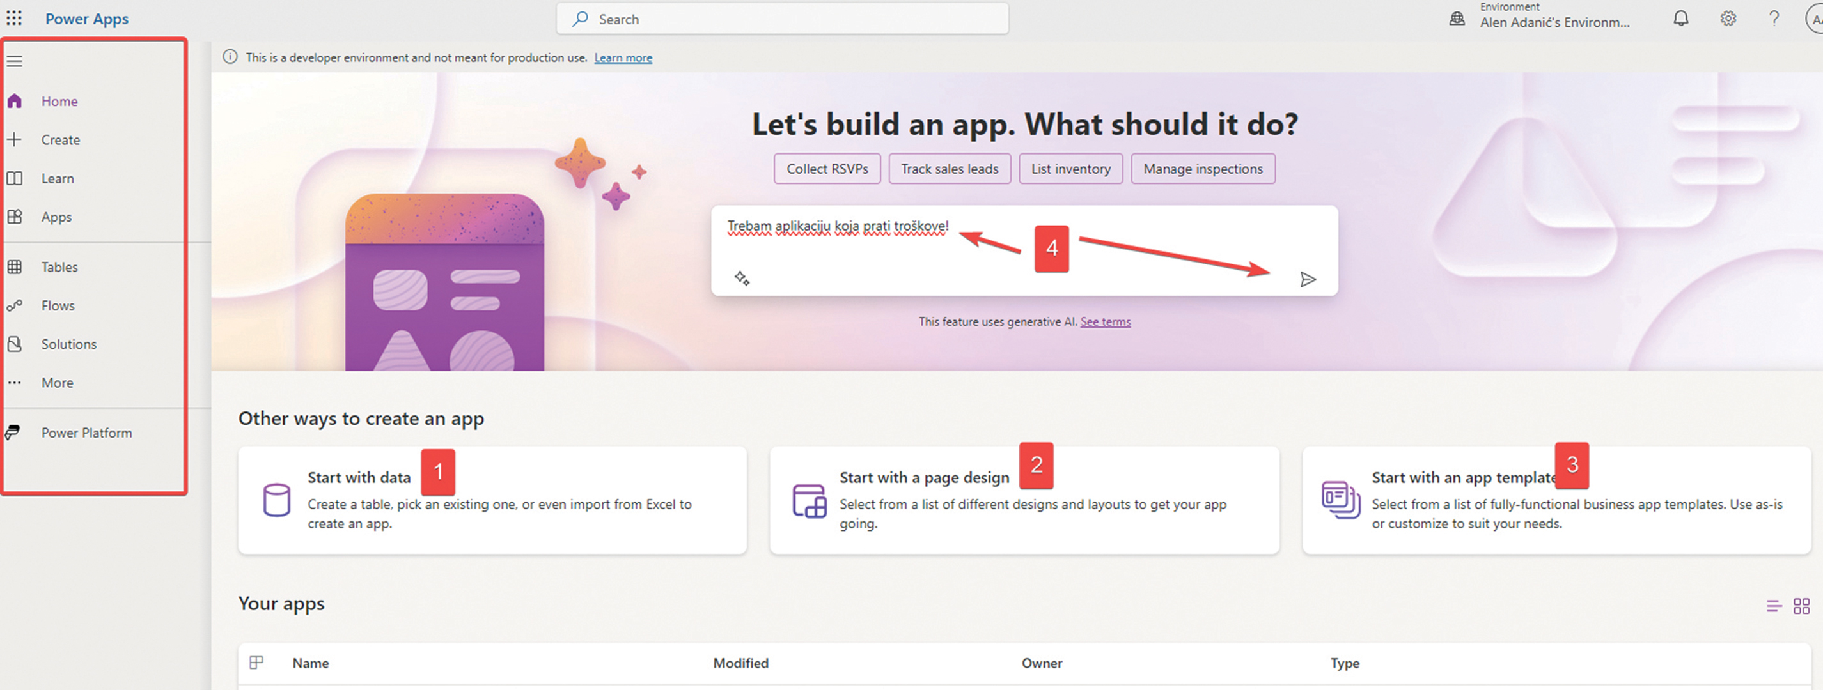Open the app launcher waffle grid
The height and width of the screenshot is (690, 1823).
[x=13, y=19]
